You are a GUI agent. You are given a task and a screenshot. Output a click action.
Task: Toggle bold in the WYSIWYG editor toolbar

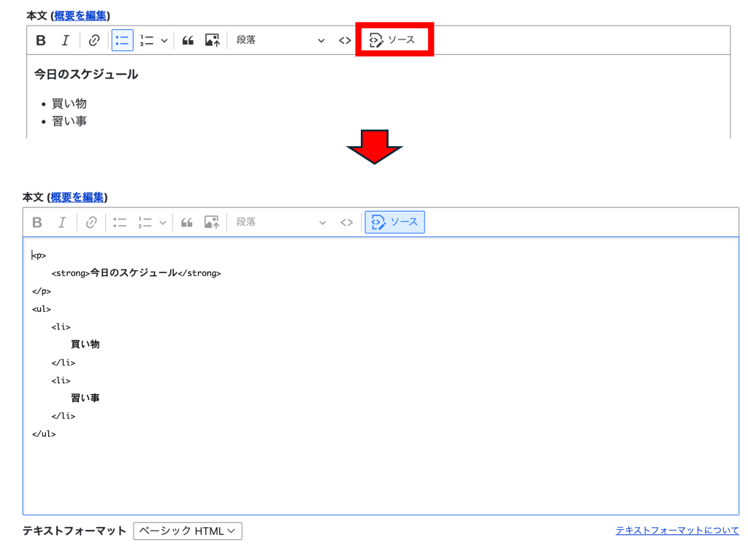tap(41, 40)
